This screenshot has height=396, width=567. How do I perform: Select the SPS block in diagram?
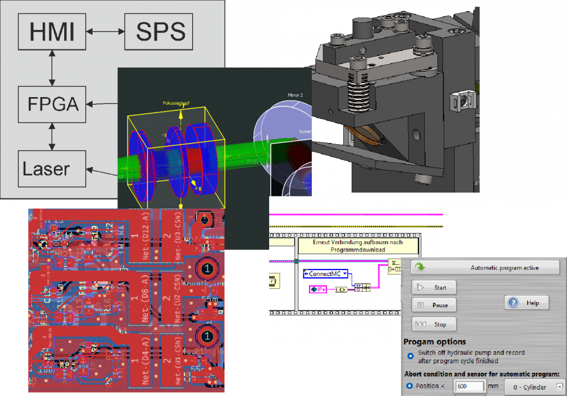[x=160, y=32]
